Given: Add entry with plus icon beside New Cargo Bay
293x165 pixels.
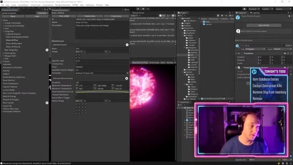Looking at the screenshot, I should coord(47,50).
